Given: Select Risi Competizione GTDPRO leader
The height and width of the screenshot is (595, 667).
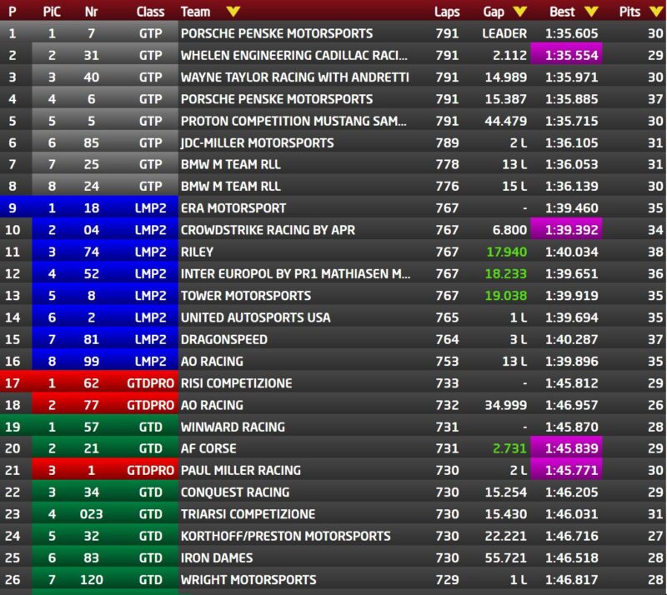Looking at the screenshot, I should 333,383.
